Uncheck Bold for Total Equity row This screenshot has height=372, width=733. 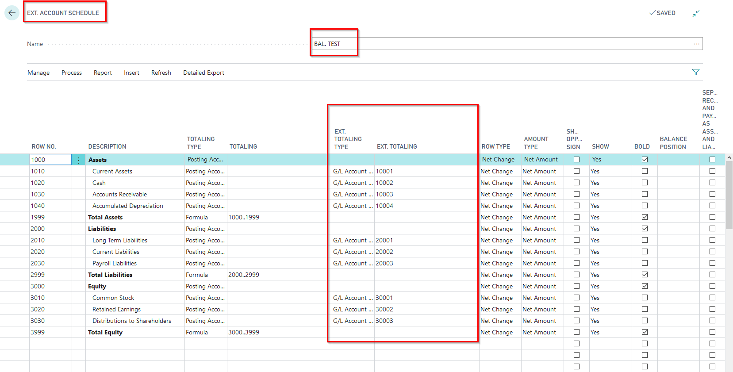click(x=645, y=332)
